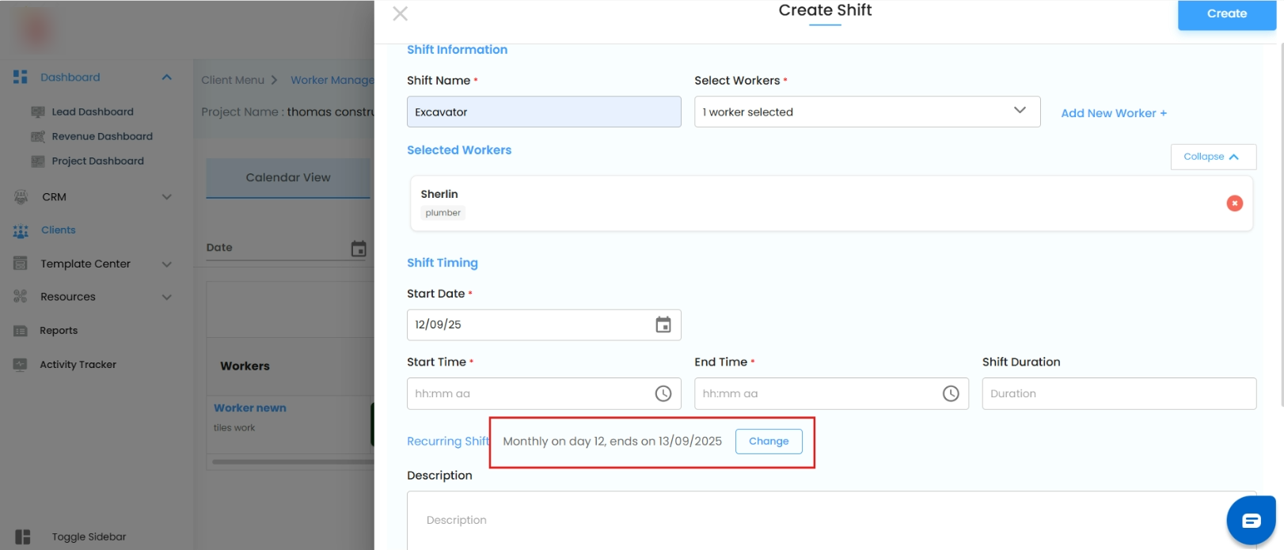The image size is (1284, 550).
Task: Open the Start Time clock picker
Action: [x=663, y=393]
